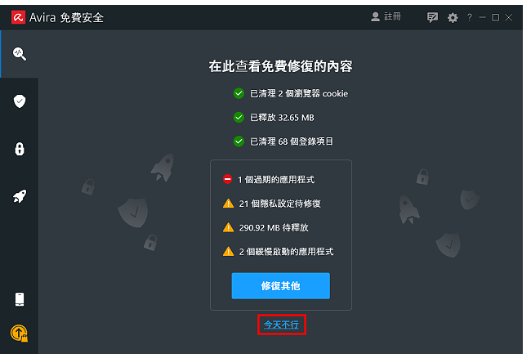Open the help question mark
Image resolution: width=531 pixels, height=363 pixels.
coord(470,17)
